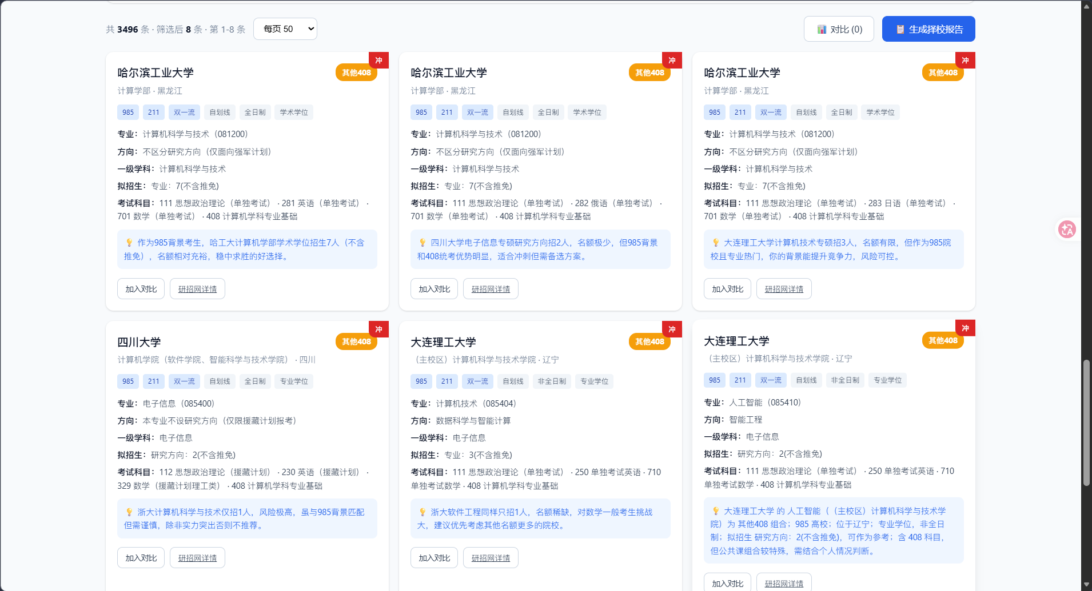Click 其他408 badge on 哈工大 282 俄语 card
The image size is (1092, 591).
649,73
